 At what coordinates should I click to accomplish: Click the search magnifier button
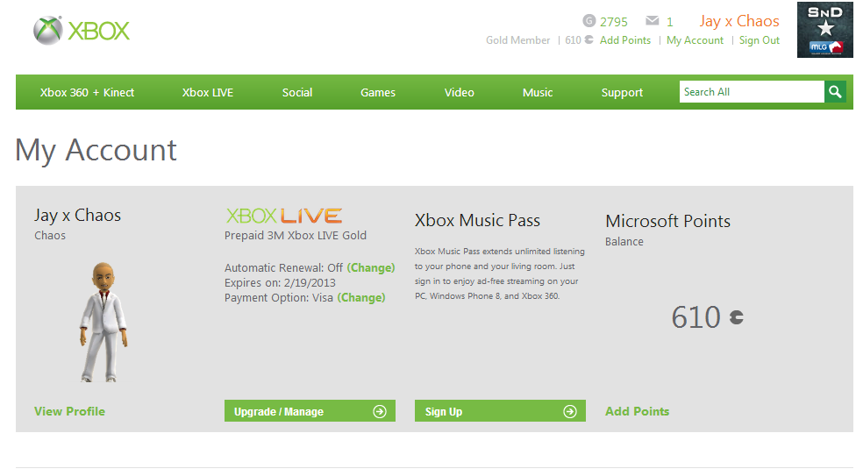coord(835,92)
